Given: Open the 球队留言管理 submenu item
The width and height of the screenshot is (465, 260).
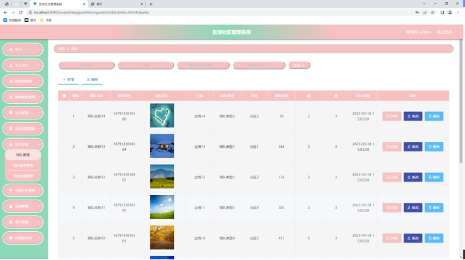Looking at the screenshot, I should (23, 166).
